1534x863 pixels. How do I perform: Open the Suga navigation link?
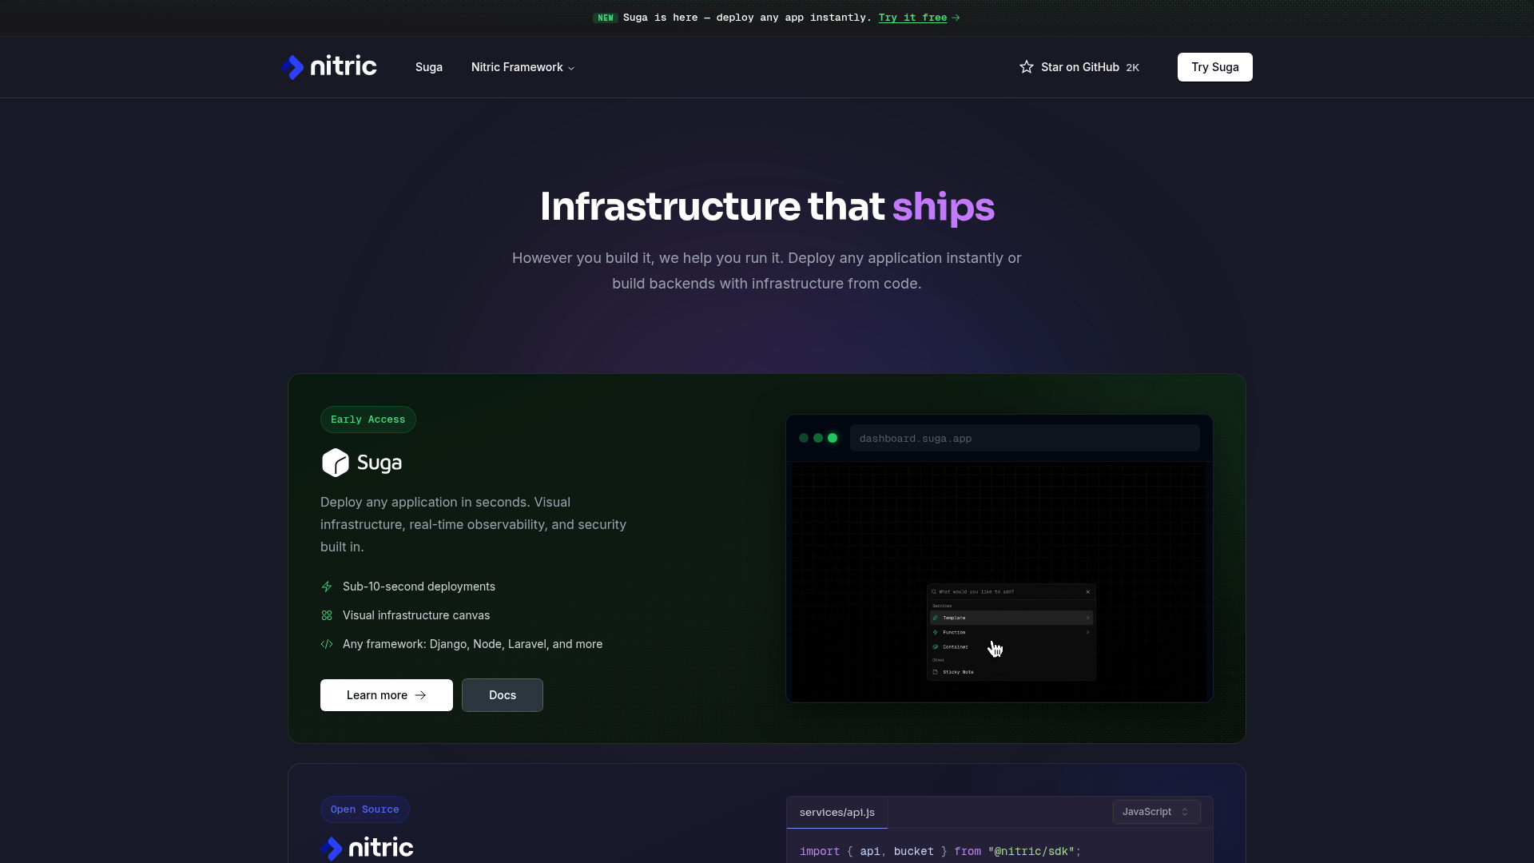[x=429, y=67]
